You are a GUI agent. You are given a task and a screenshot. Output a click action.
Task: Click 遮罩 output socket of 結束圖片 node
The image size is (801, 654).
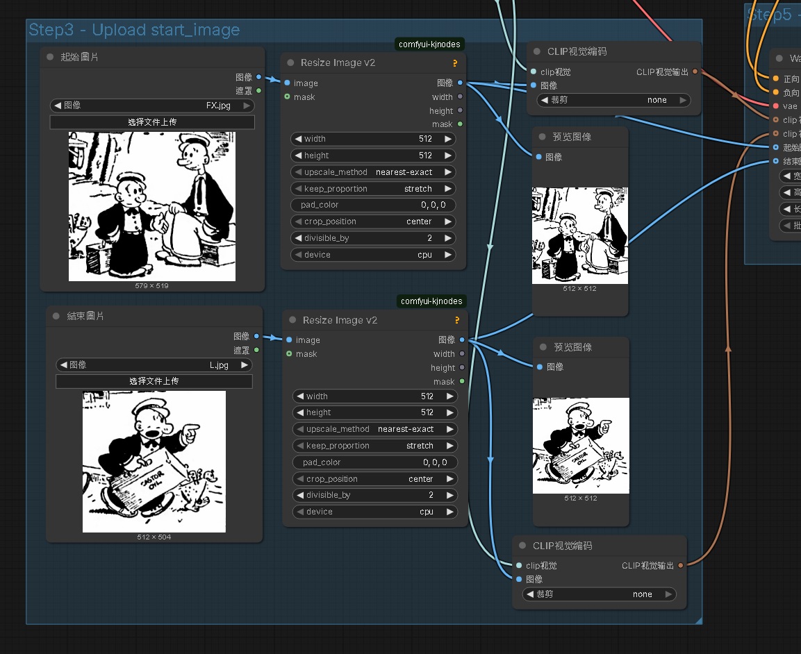256,350
